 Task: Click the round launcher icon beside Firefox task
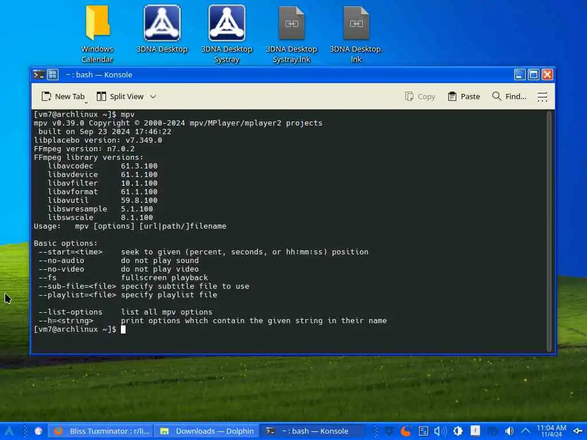click(38, 431)
